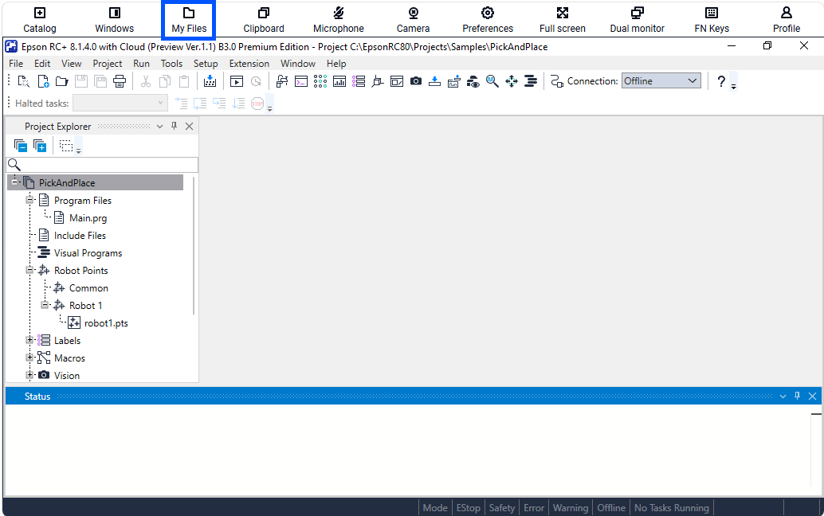Pin the Status panel
Viewport: 824px width, 516px height.
coord(797,397)
